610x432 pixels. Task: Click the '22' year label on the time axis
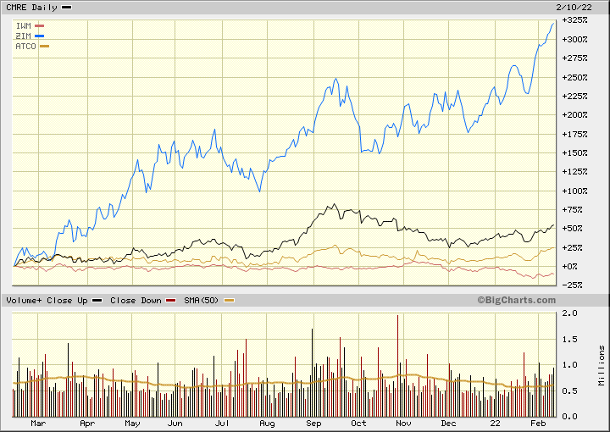click(x=495, y=423)
